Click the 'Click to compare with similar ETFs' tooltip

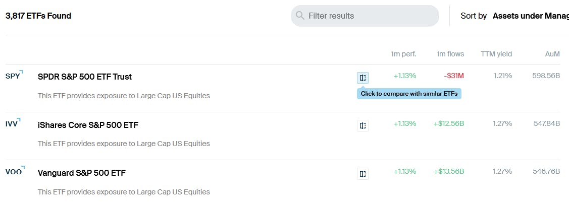pyautogui.click(x=409, y=94)
